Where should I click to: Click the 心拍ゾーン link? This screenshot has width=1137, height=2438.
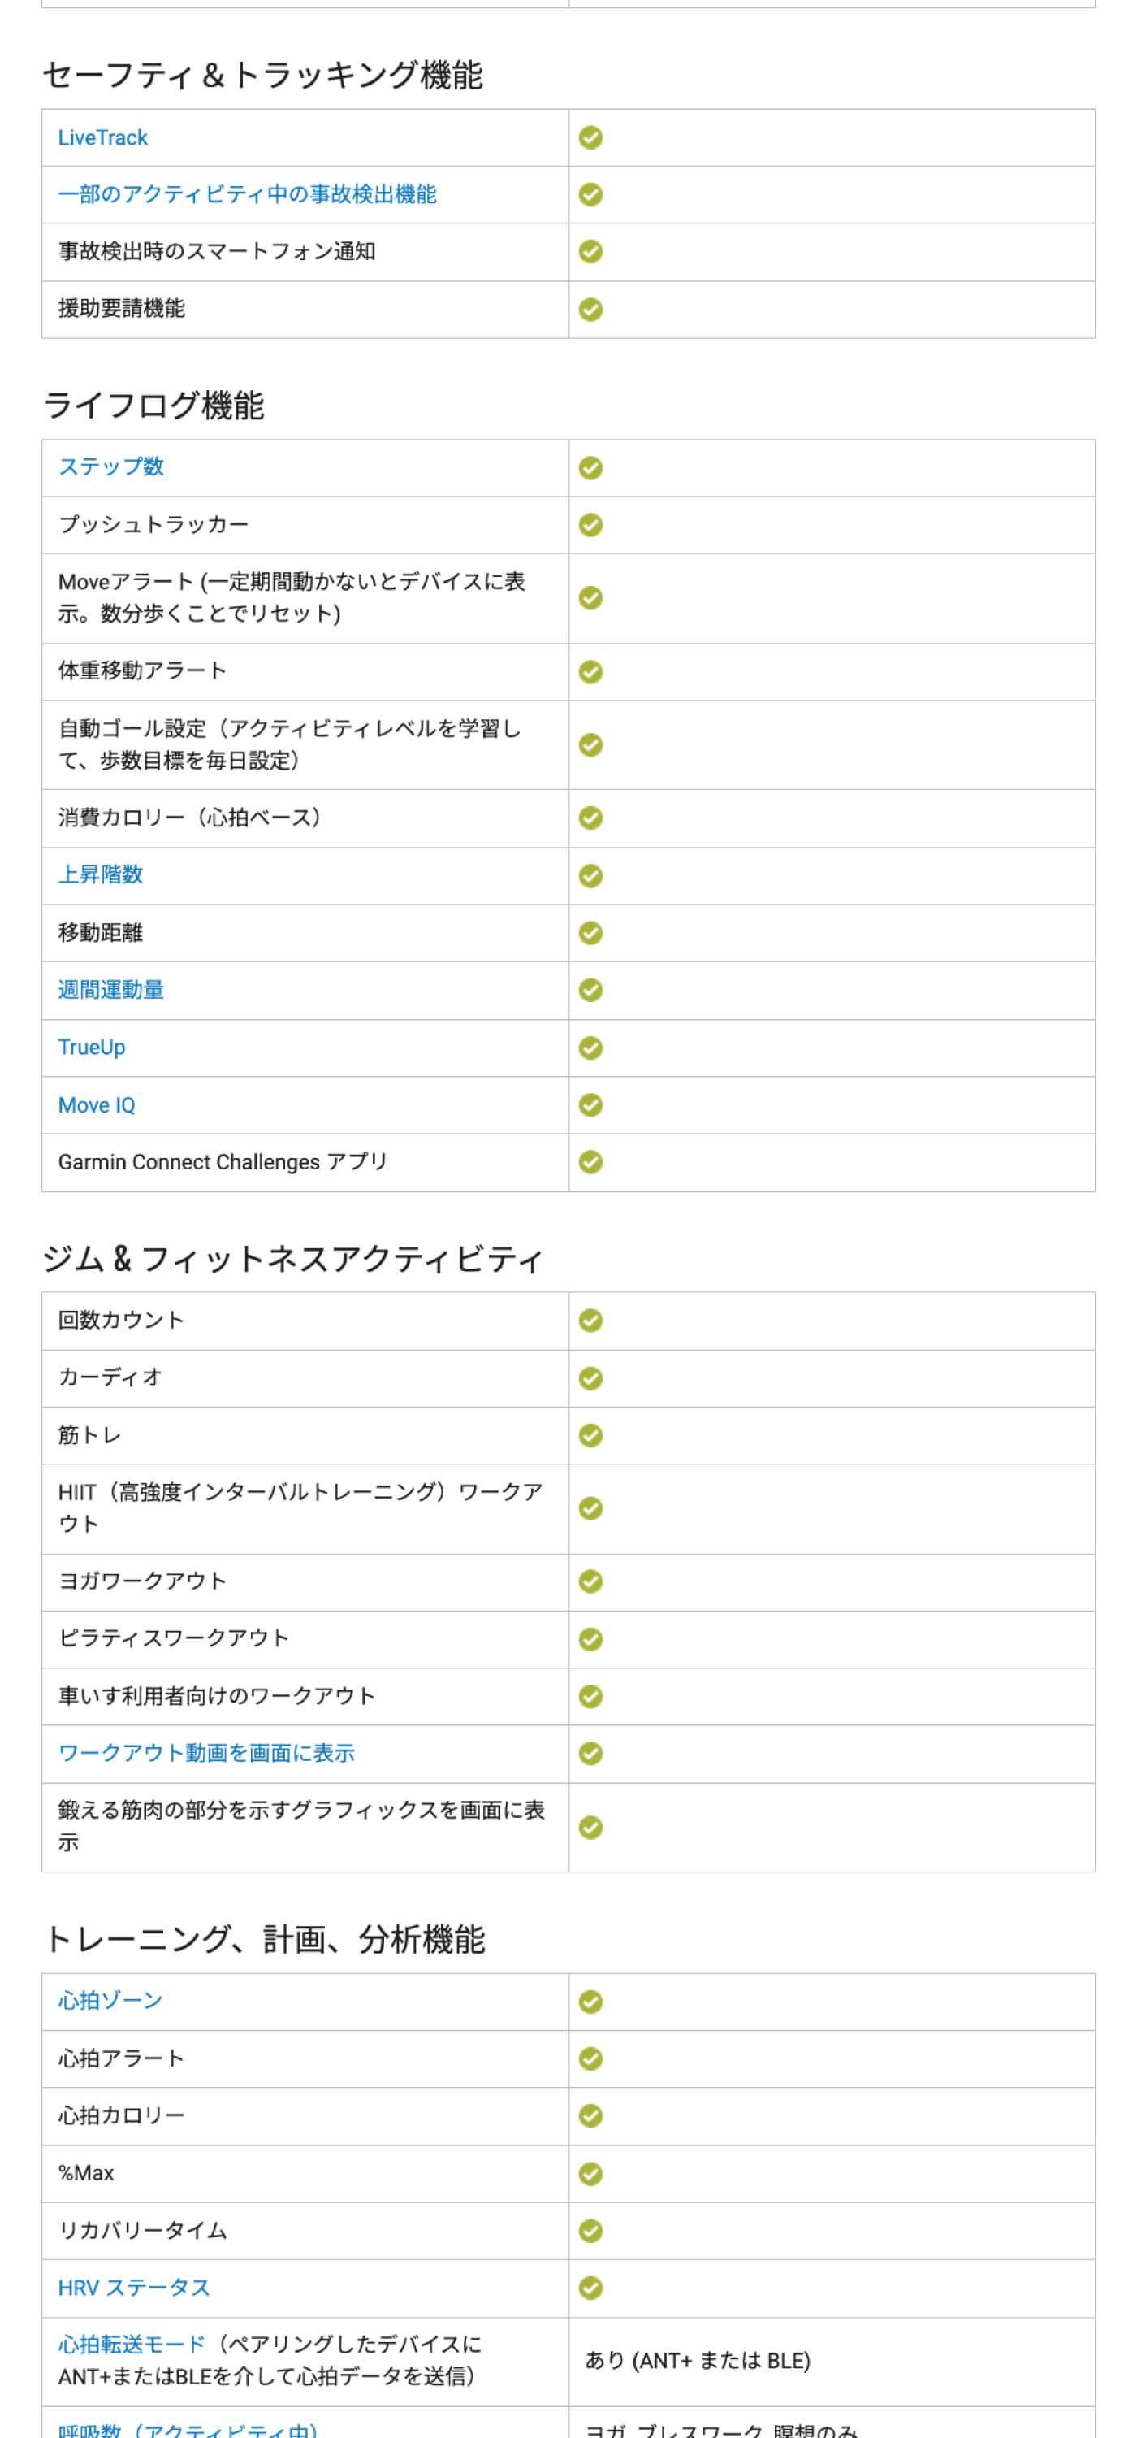[x=110, y=2000]
